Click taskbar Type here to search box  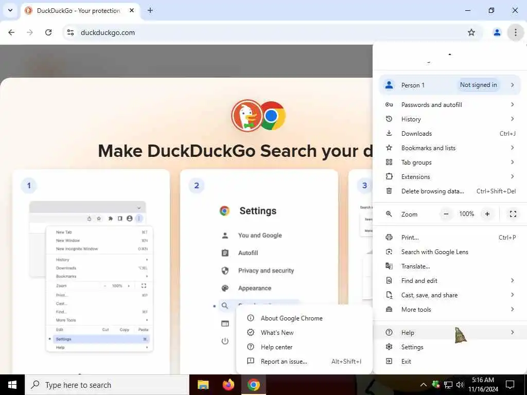pyautogui.click(x=107, y=385)
